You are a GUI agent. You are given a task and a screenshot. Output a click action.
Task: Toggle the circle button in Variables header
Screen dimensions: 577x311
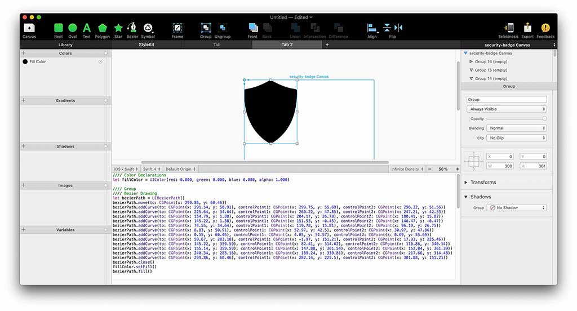tap(105, 229)
